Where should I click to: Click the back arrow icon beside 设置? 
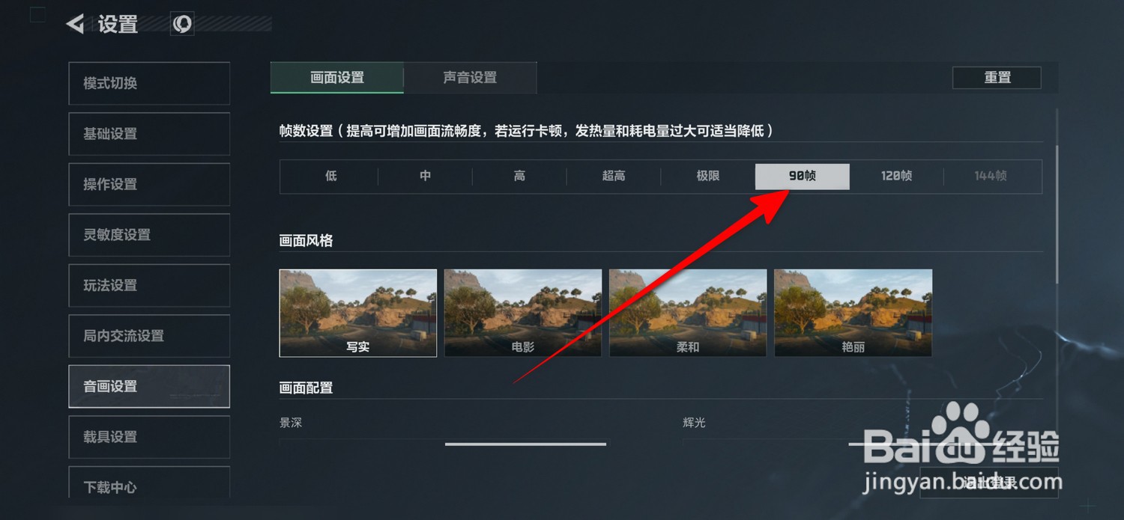tap(75, 24)
